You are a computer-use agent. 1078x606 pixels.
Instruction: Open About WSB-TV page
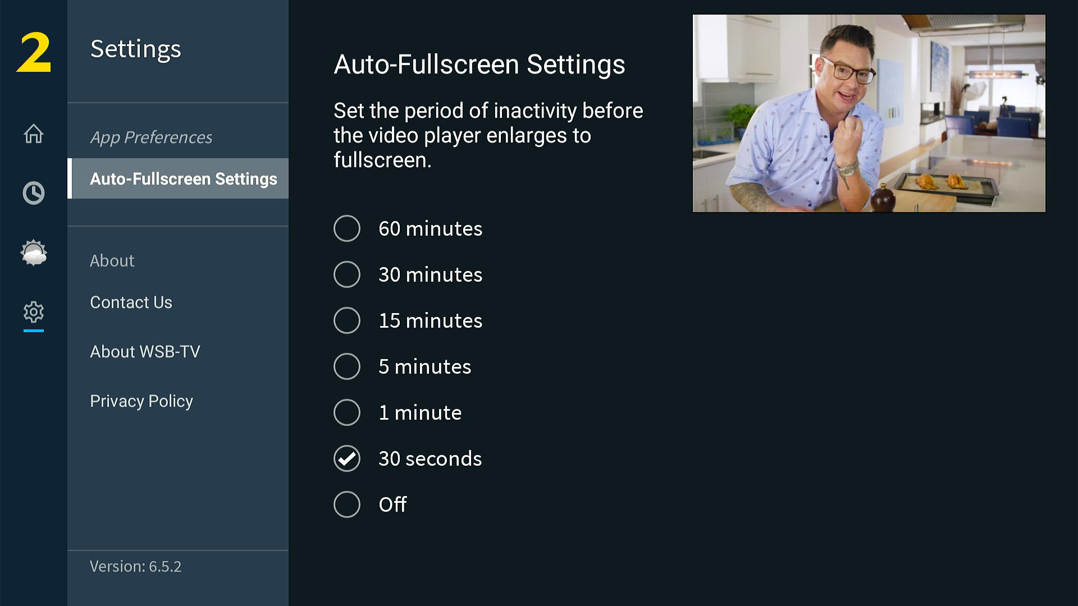[x=145, y=352]
